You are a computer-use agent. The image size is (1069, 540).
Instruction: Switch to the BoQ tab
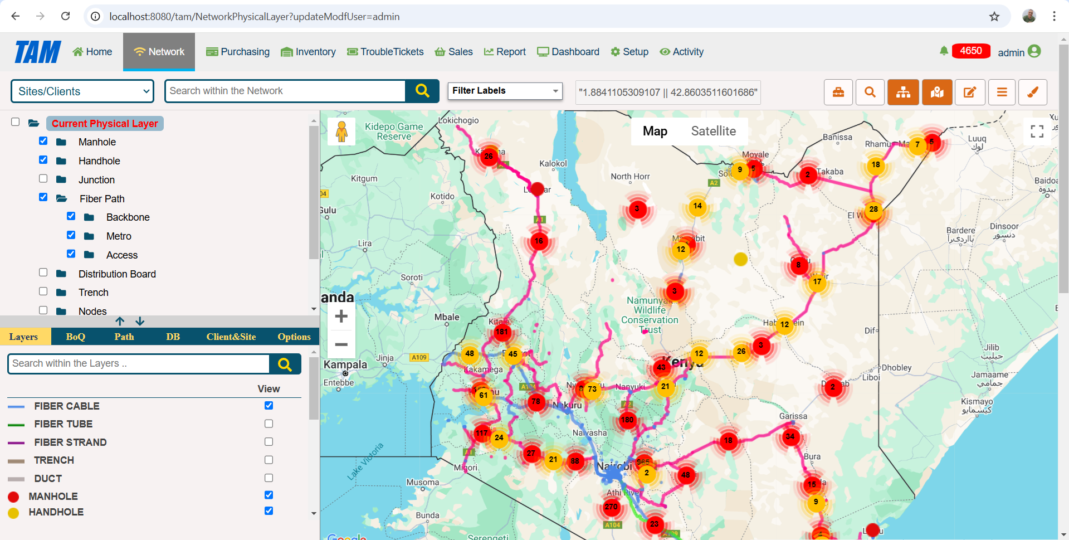pyautogui.click(x=75, y=337)
